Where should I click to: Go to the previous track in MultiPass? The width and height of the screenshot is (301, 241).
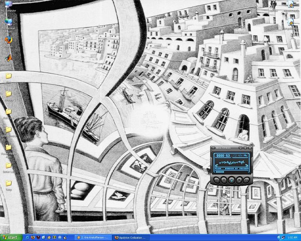[217, 180]
